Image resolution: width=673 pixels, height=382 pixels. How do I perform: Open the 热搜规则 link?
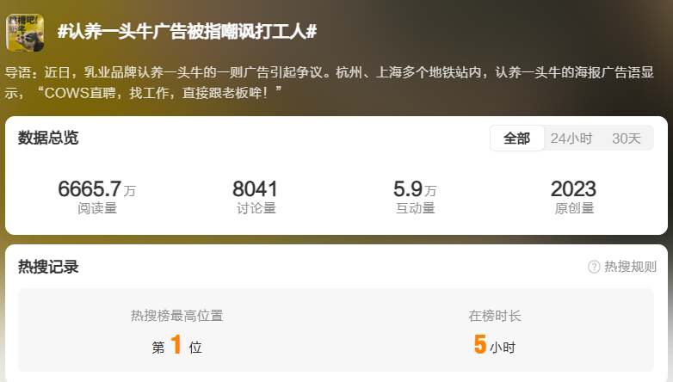tap(630, 267)
